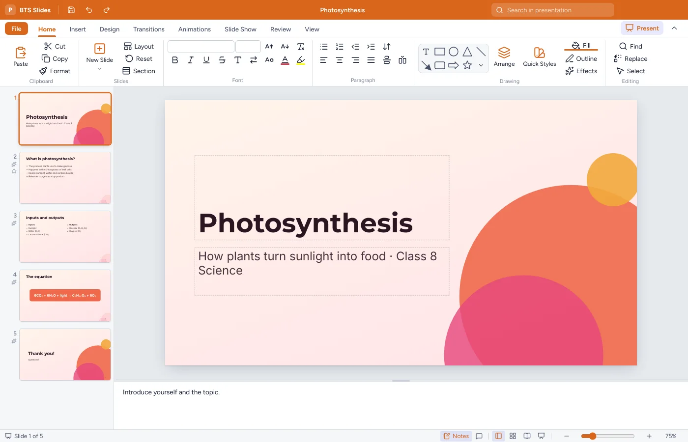Select the Rectangle shape
688x442 pixels.
440,52
